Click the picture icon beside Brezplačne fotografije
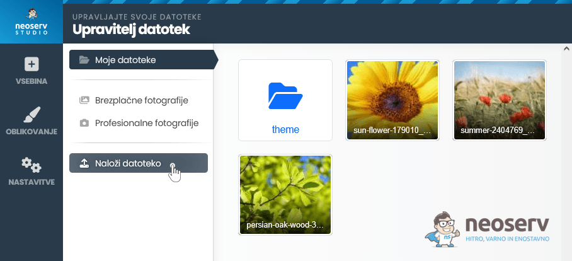The image size is (572, 261). pyautogui.click(x=84, y=100)
